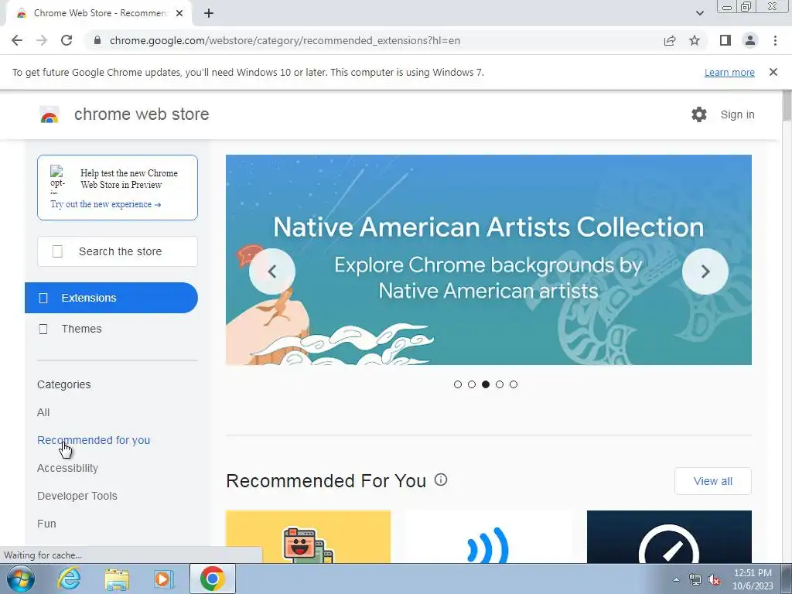The height and width of the screenshot is (594, 792).
Task: Open Windows Explorer from the taskbar
Action: [x=117, y=579]
